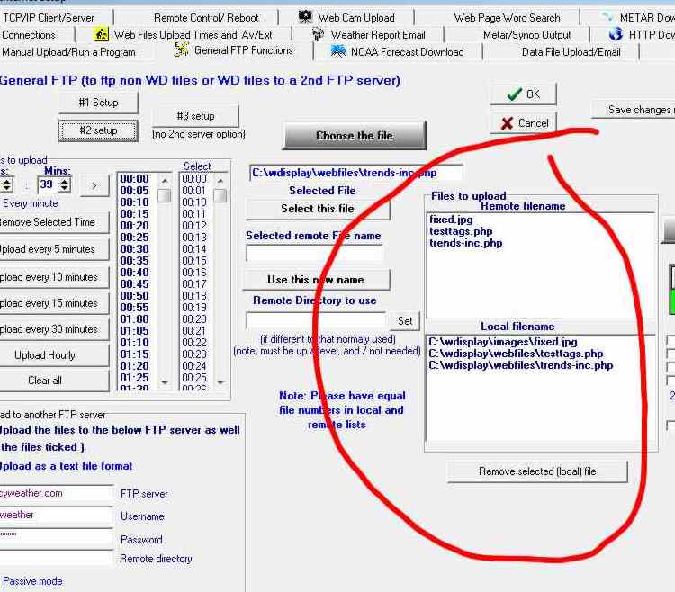The height and width of the screenshot is (592, 675).
Task: Select 00:12 in the Select list
Action: 194,226
